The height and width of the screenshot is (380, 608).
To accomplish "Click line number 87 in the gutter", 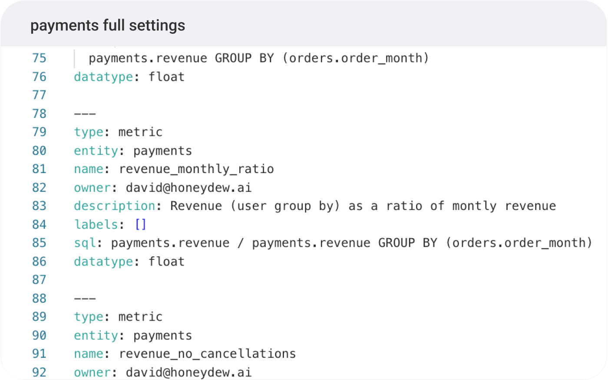I will tap(39, 280).
